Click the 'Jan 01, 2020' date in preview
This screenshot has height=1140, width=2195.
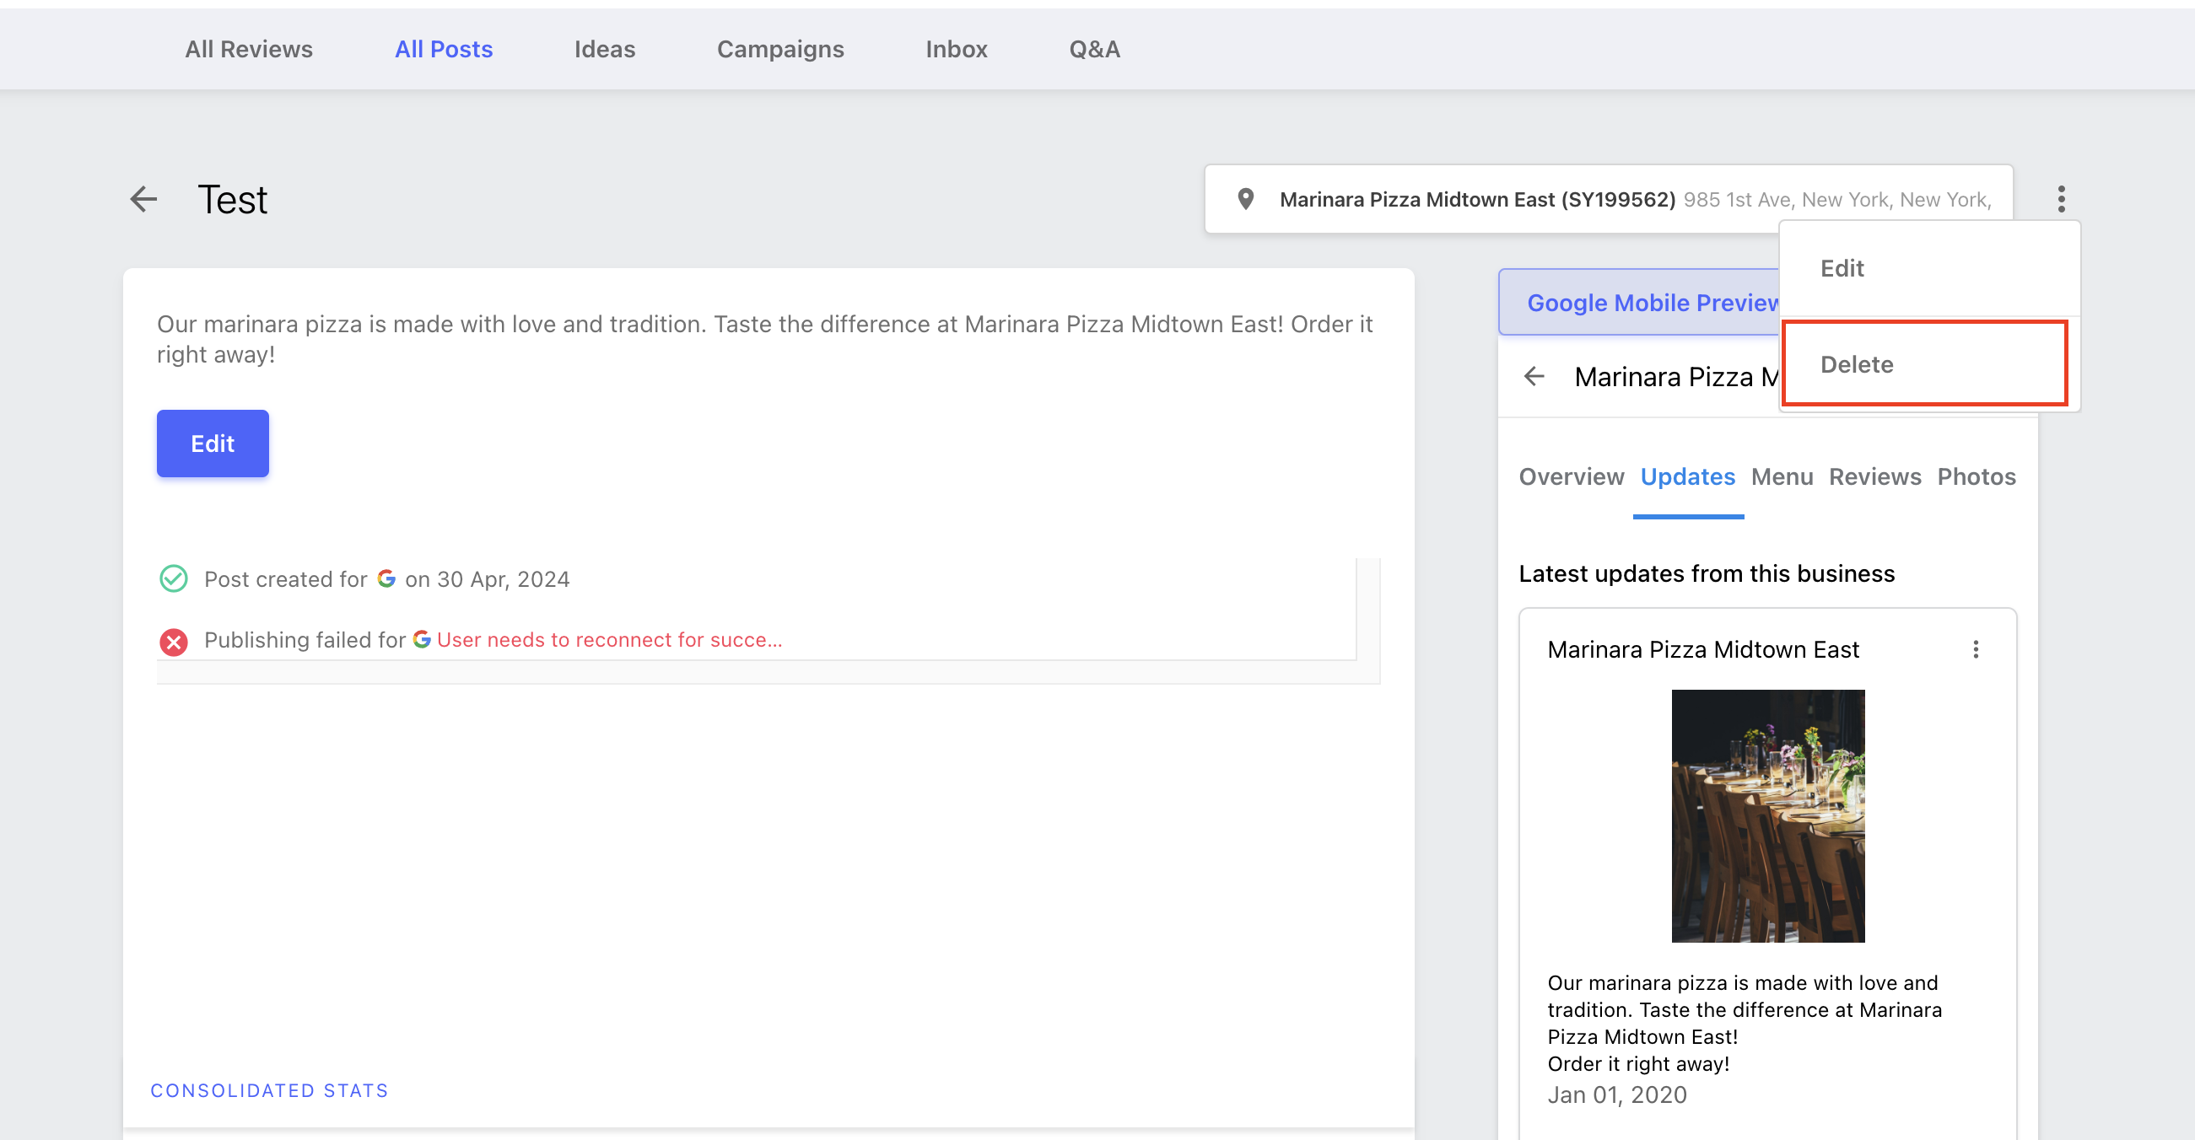point(1616,1094)
